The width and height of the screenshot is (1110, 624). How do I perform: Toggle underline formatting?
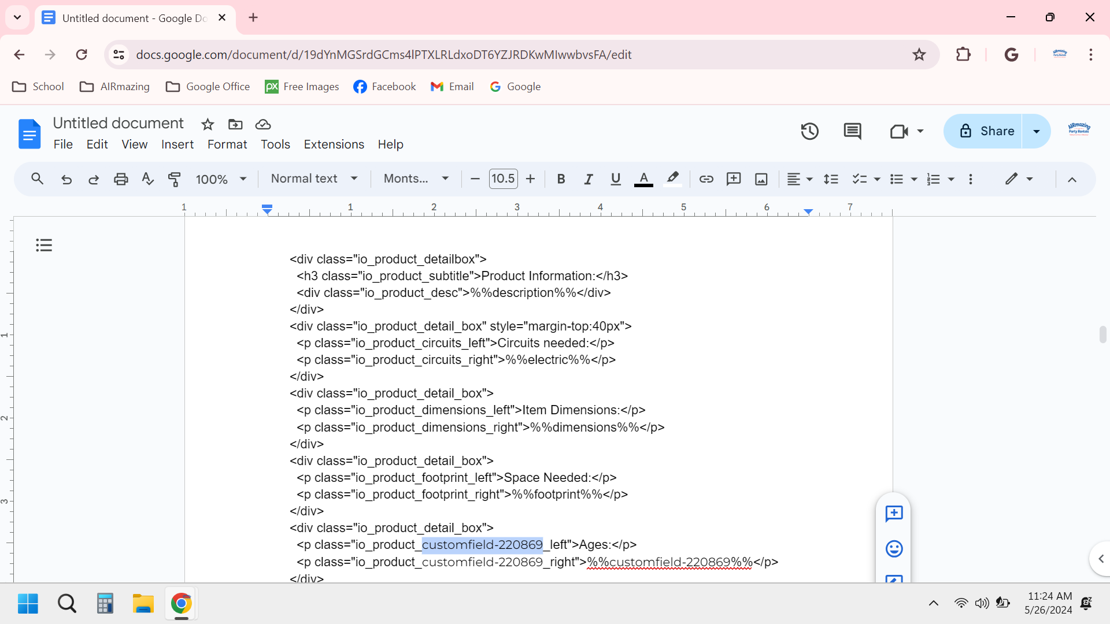click(616, 179)
